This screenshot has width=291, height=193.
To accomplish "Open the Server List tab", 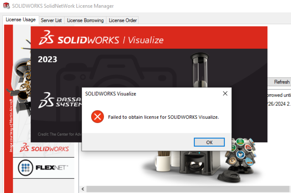I will click(x=51, y=20).
